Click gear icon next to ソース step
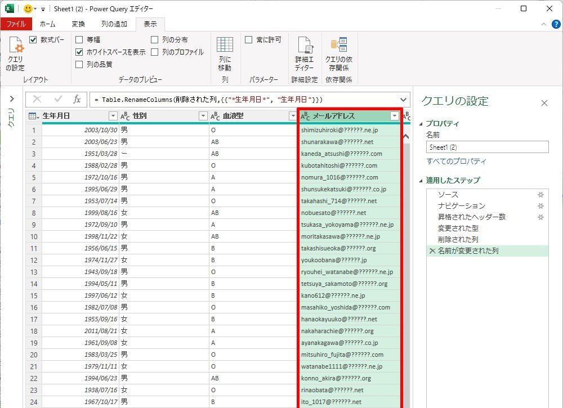This screenshot has width=563, height=408. [x=540, y=194]
